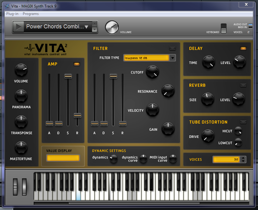
Task: Click the AMP release (R) slider handle
Action: coord(77,115)
